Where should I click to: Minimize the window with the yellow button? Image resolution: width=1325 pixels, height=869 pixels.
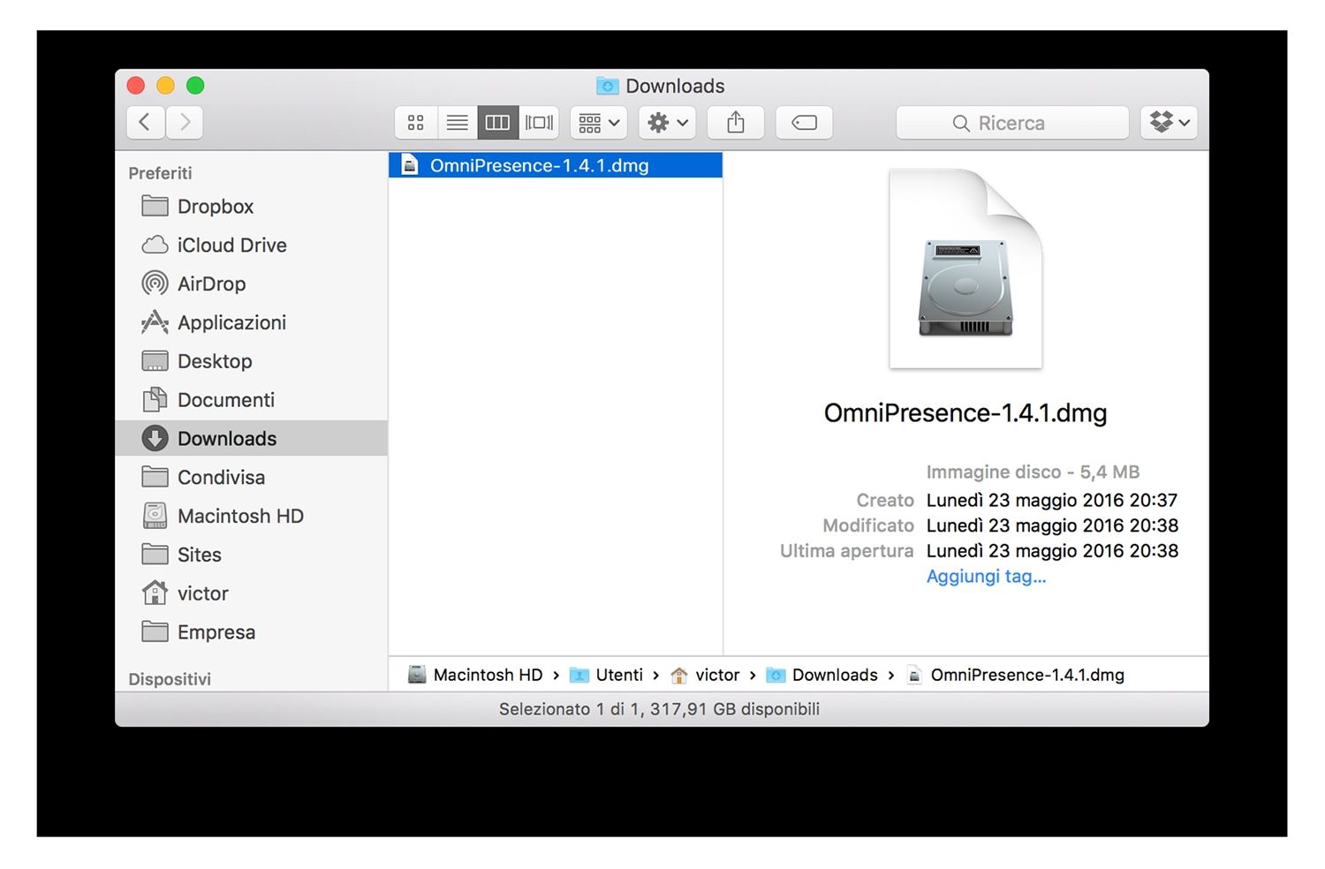165,86
